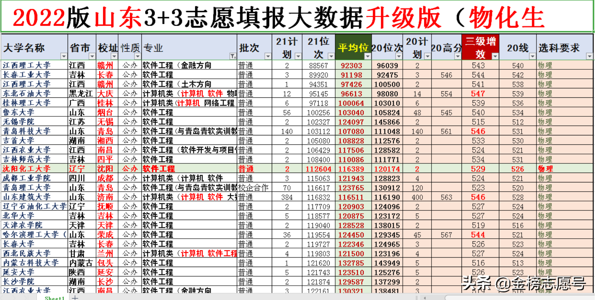Click the filter icon on 选科要求 column
The width and height of the screenshot is (595, 300).
click(589, 56)
